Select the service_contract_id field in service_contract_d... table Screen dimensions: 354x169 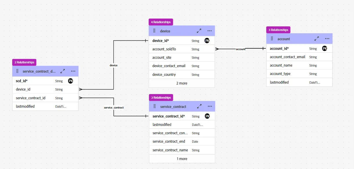[x=45, y=98]
